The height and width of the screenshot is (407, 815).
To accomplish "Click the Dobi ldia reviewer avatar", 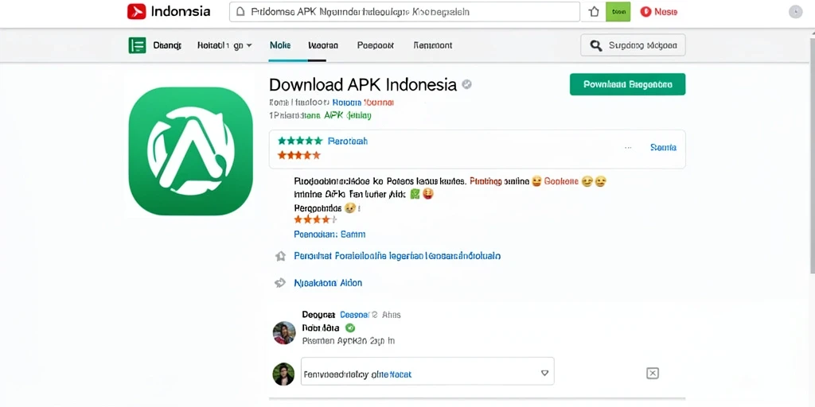I will pyautogui.click(x=284, y=333).
